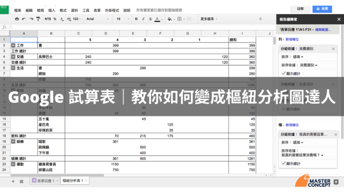Image resolution: width=344 pixels, height=193 pixels.
Task: Open the all sheets list icon
Action: pyautogui.click(x=21, y=181)
